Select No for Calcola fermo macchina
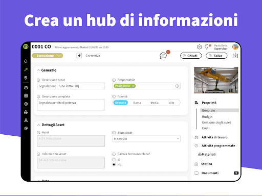 tap(114, 164)
